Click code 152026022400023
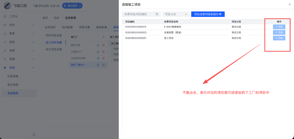The image size is (294, 139). click(x=136, y=32)
